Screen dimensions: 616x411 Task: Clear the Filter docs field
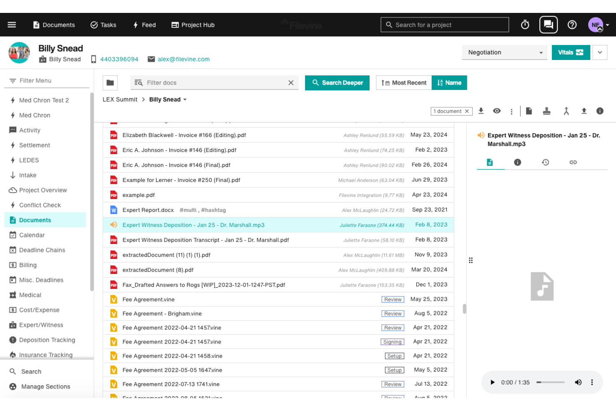[x=291, y=83]
